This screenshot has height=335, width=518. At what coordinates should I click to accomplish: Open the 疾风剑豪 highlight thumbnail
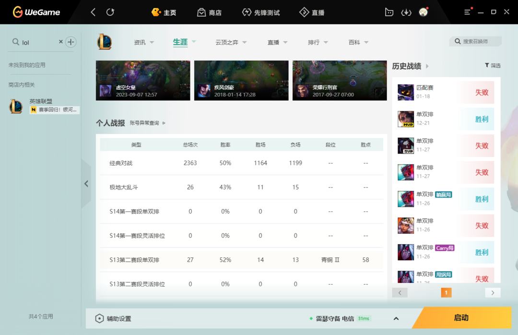[241, 80]
